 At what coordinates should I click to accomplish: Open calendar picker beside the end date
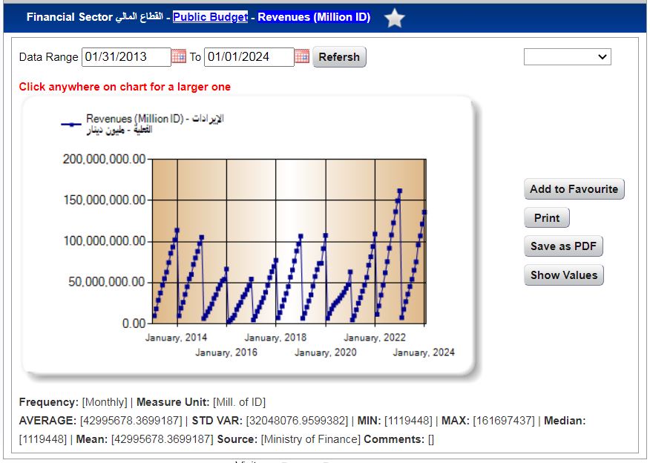[x=301, y=56]
